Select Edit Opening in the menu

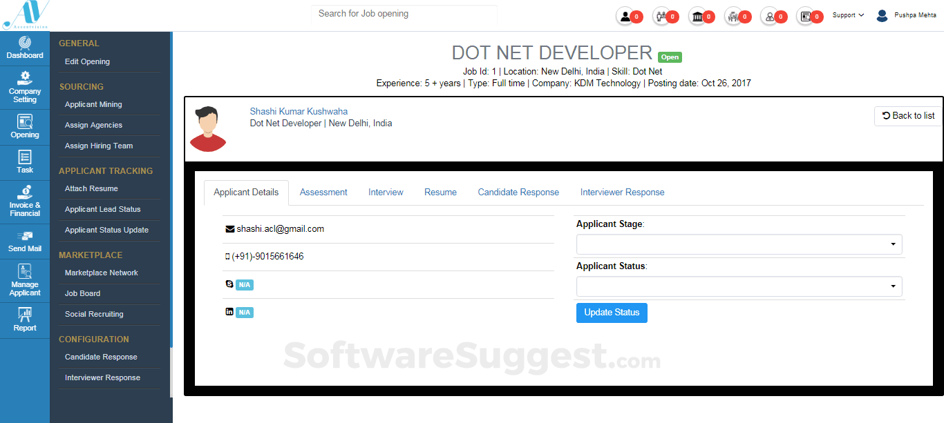tap(87, 61)
